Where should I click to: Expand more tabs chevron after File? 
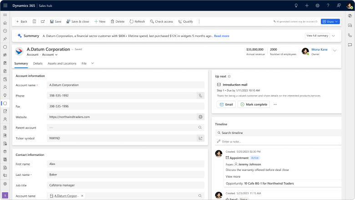[92, 63]
